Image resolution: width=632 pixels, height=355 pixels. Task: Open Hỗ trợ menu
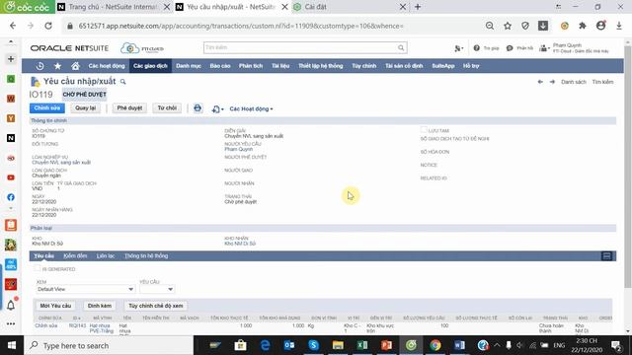(x=471, y=66)
